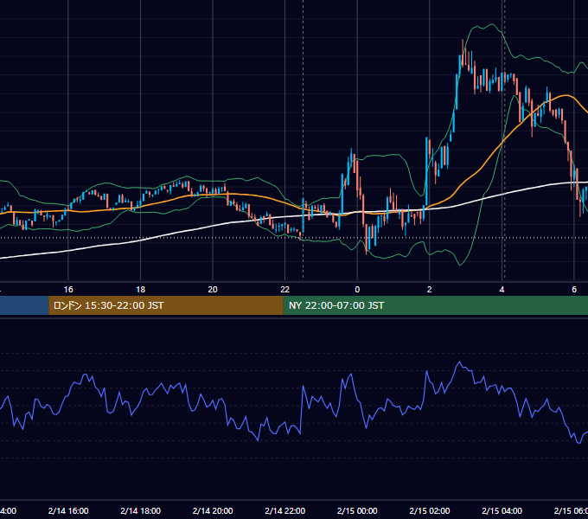
Task: Click the 2/15 04:00 date label
Action: pyautogui.click(x=502, y=510)
